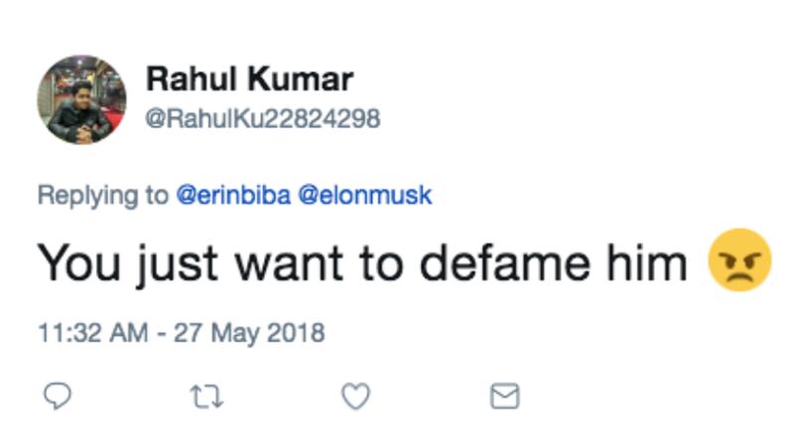Send tweet via the envelope message icon

(x=504, y=396)
